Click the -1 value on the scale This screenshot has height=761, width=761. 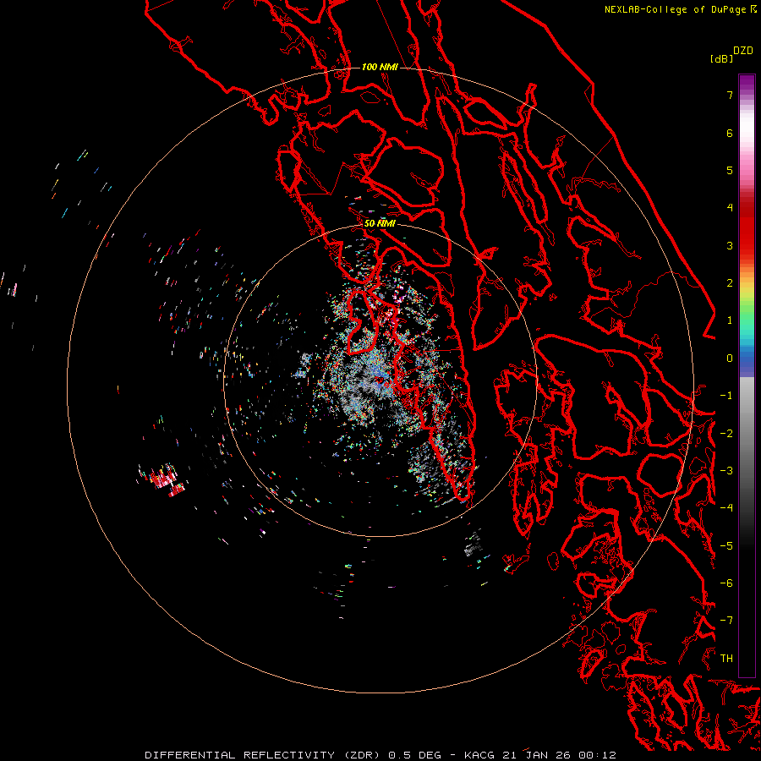pyautogui.click(x=726, y=396)
